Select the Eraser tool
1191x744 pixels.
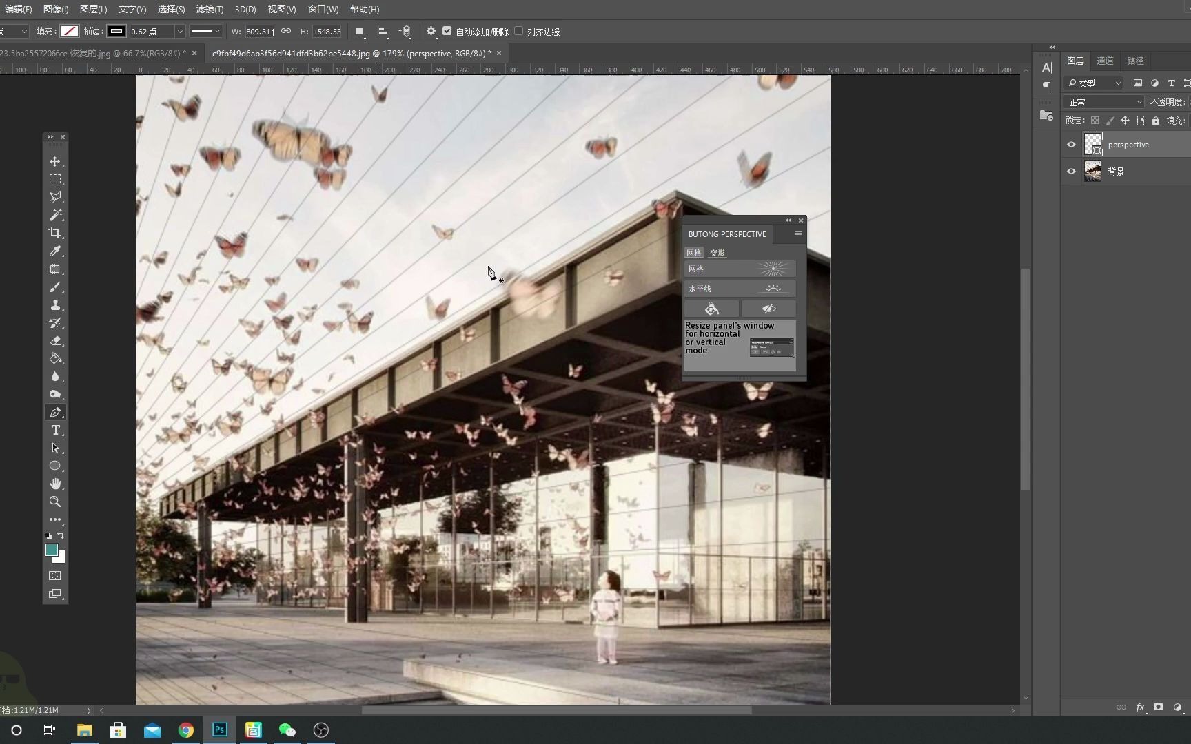pos(55,341)
